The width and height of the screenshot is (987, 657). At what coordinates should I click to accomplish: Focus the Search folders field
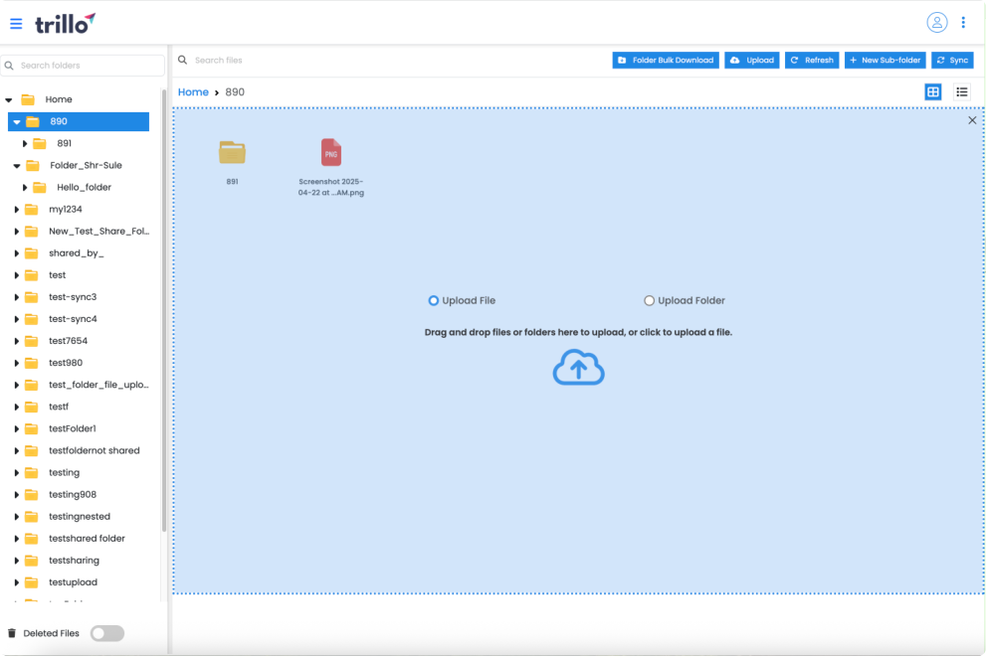tap(83, 66)
